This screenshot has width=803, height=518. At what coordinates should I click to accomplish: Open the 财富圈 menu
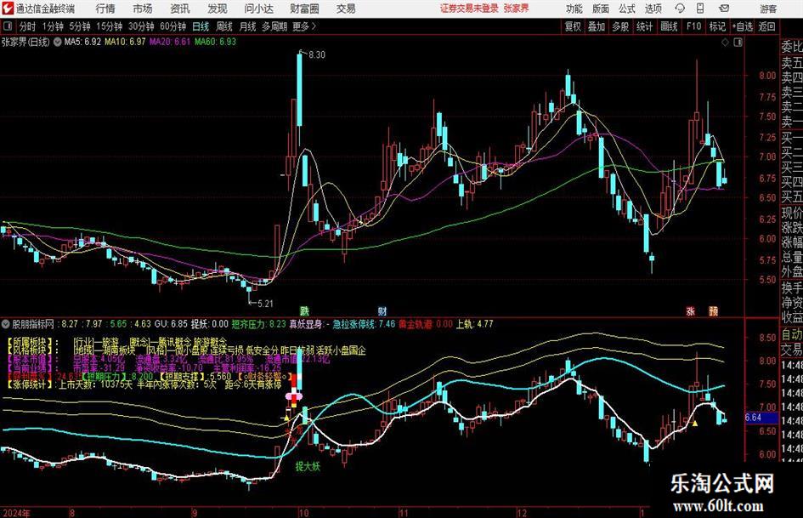pos(305,9)
